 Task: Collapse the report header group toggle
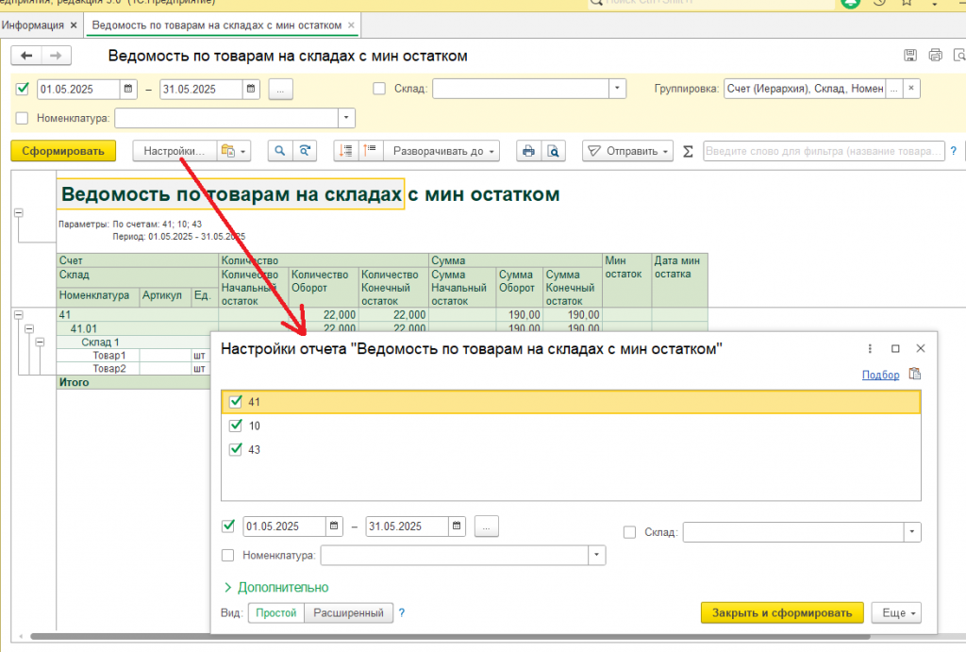click(19, 212)
